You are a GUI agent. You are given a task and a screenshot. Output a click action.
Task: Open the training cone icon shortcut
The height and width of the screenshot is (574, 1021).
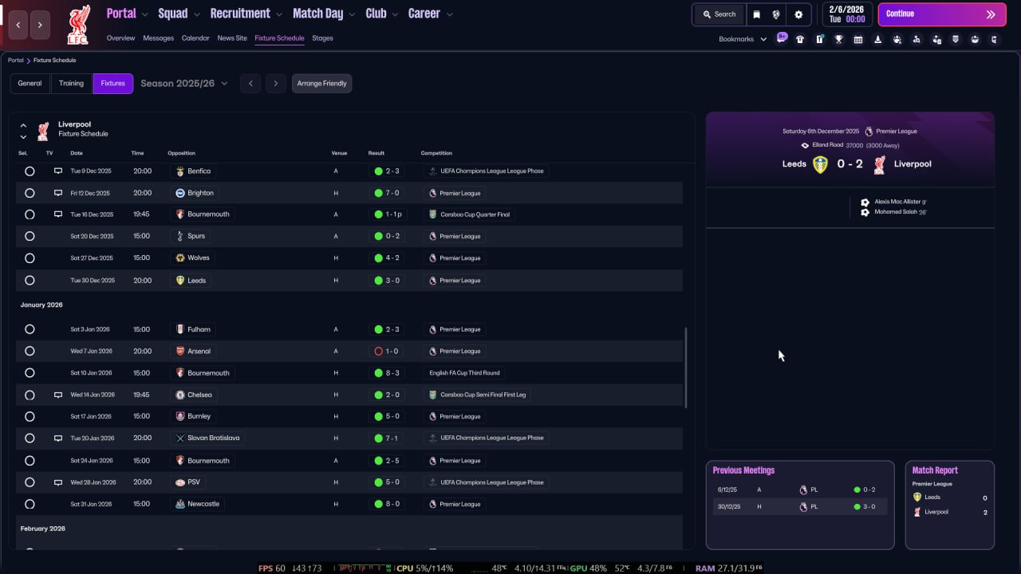pyautogui.click(x=878, y=39)
